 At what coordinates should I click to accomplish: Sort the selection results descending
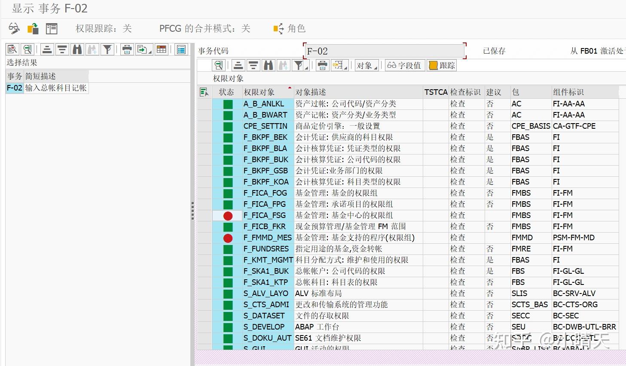click(x=62, y=49)
